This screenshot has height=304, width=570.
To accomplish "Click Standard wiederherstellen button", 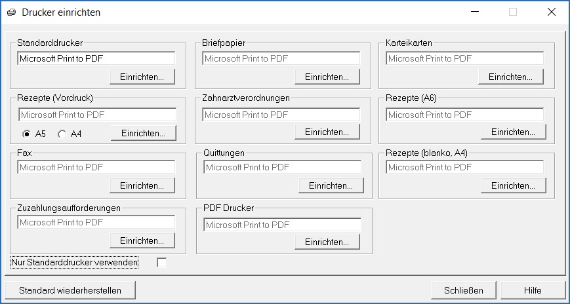I will (x=71, y=290).
